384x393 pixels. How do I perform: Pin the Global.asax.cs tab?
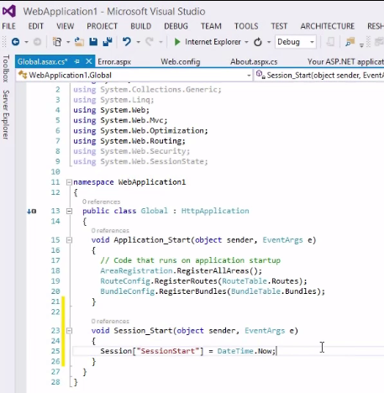(x=77, y=61)
